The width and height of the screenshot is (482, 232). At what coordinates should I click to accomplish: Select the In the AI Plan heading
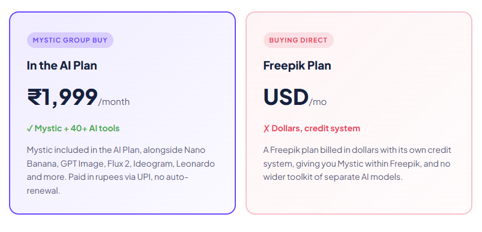pyautogui.click(x=62, y=66)
